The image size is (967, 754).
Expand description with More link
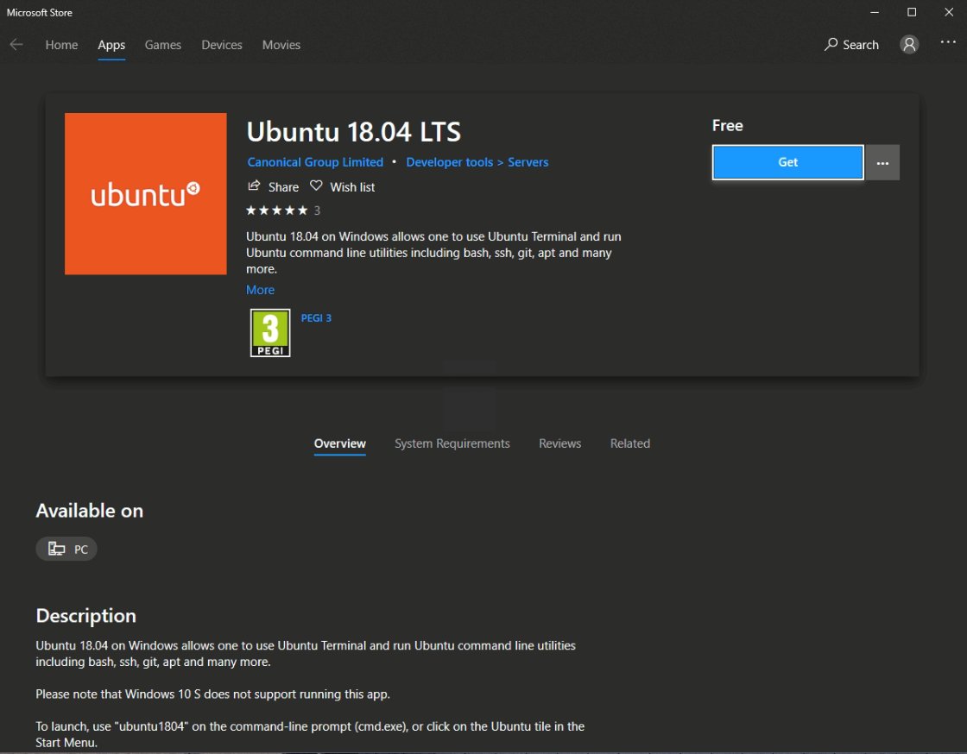coord(260,290)
